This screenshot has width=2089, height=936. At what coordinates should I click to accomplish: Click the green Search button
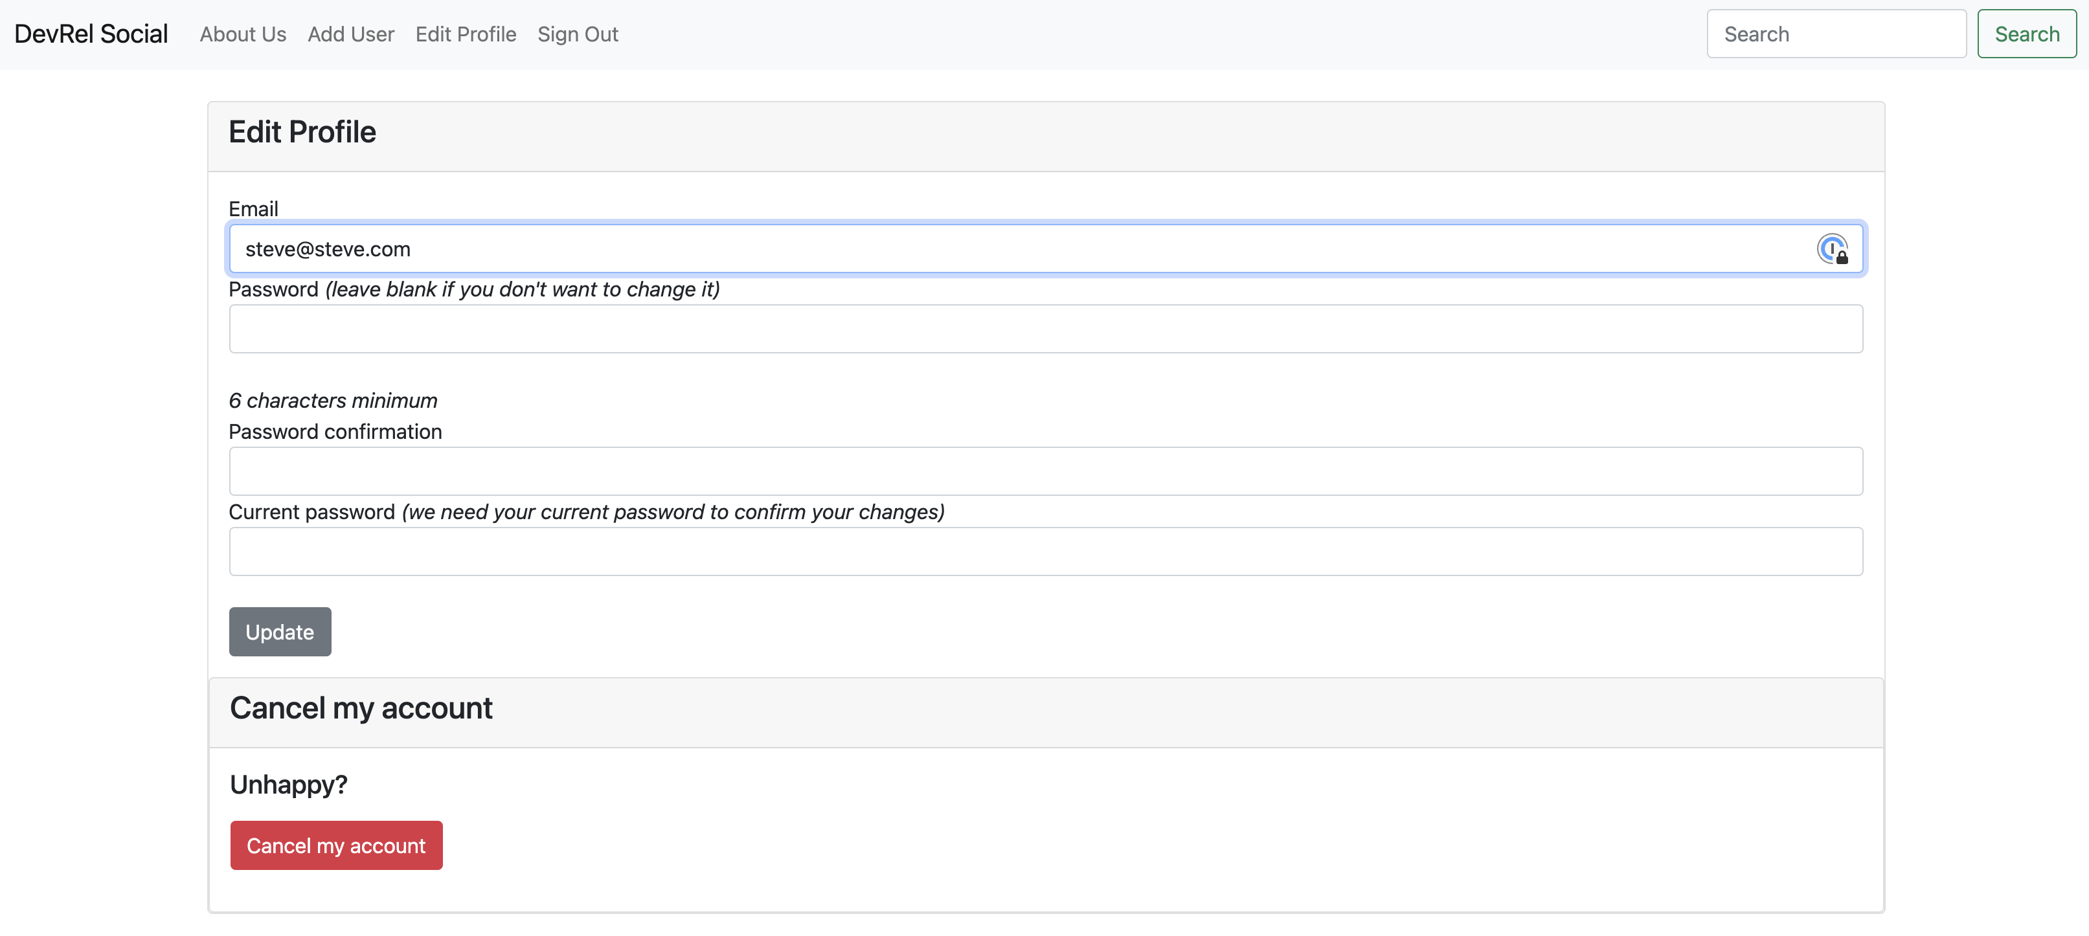pos(2027,34)
